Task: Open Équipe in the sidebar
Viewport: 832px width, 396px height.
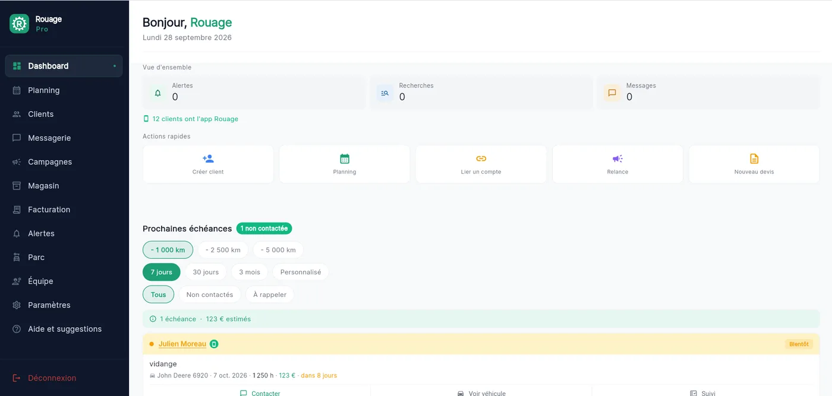Action: pyautogui.click(x=64, y=281)
